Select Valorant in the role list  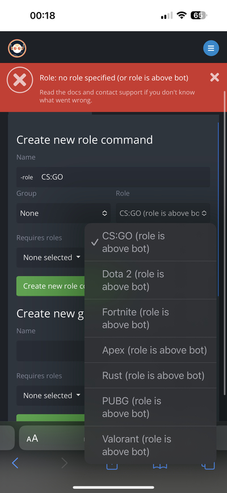point(150,445)
